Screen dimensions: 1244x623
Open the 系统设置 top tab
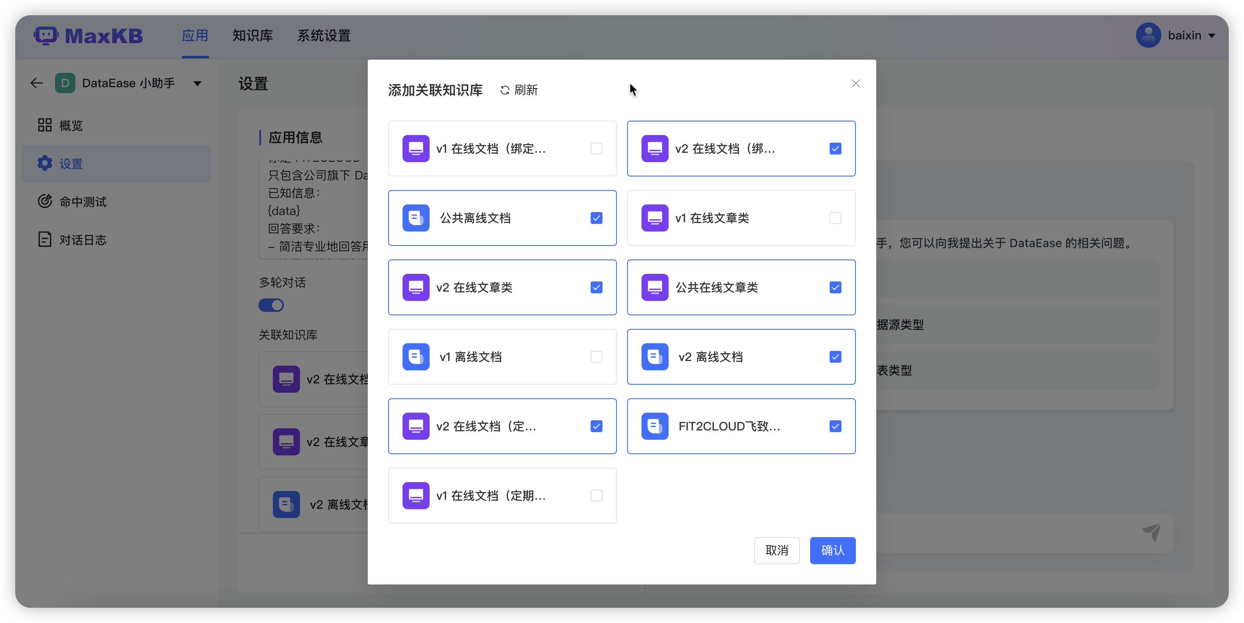(x=324, y=36)
